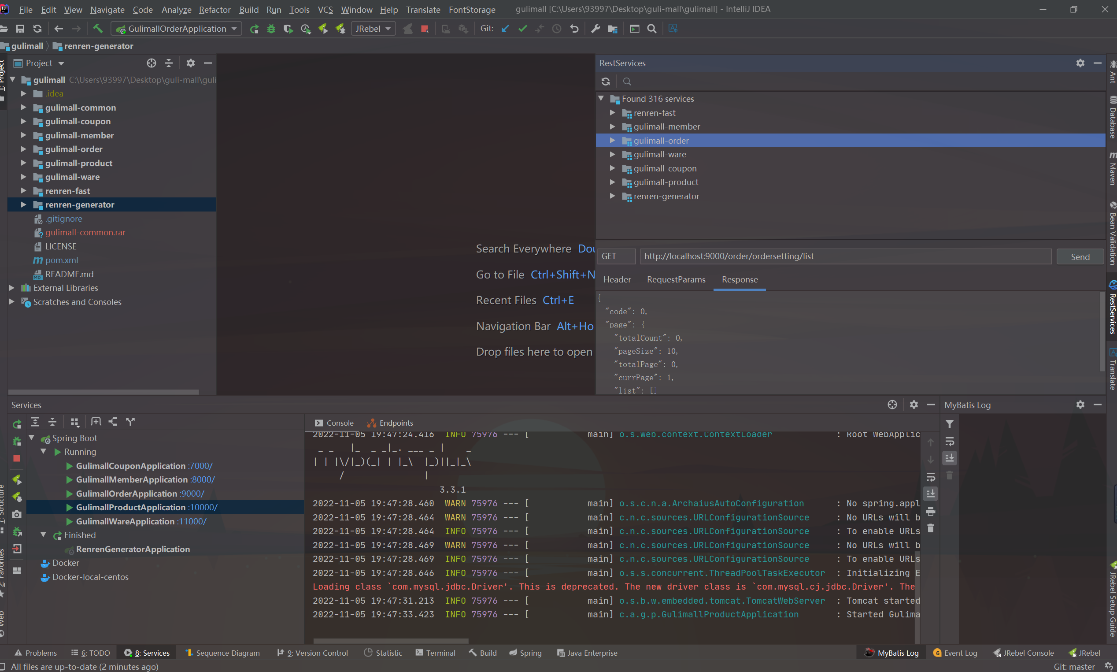Click the Send button for the request
The height and width of the screenshot is (672, 1117).
click(x=1080, y=257)
